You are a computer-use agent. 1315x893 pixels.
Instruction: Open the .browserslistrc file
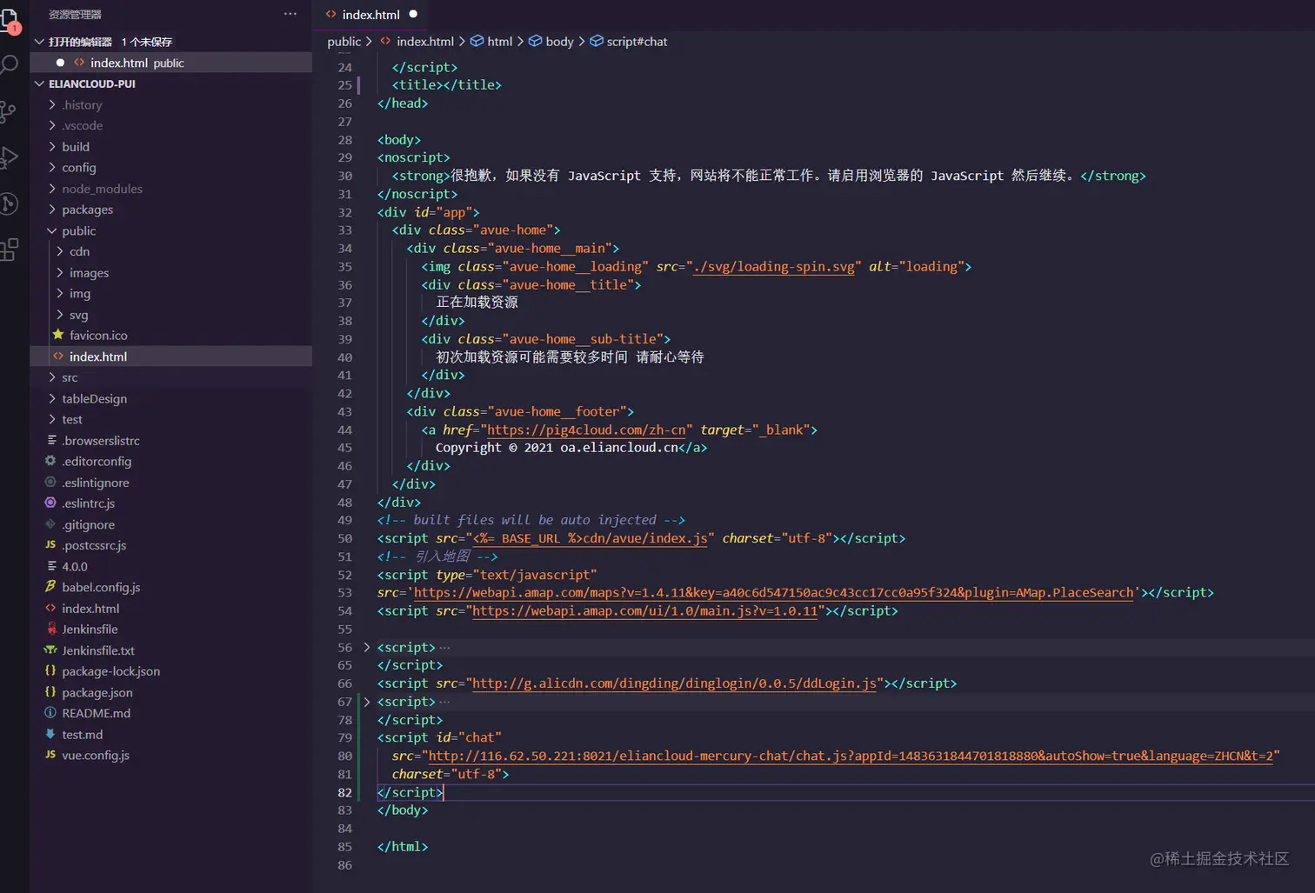point(101,441)
